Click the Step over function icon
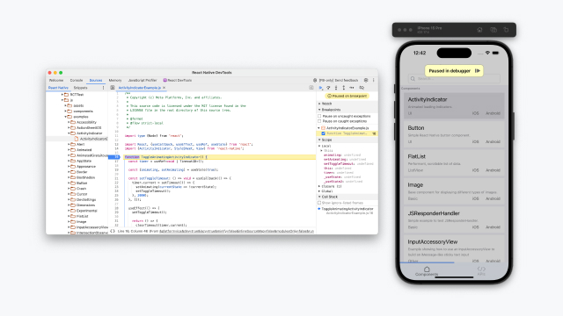Image resolution: width=563 pixels, height=316 pixels. 328,88
